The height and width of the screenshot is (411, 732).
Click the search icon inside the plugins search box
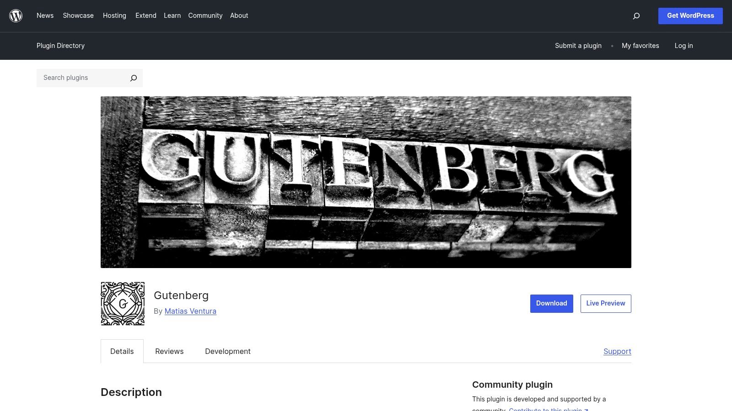click(x=133, y=78)
